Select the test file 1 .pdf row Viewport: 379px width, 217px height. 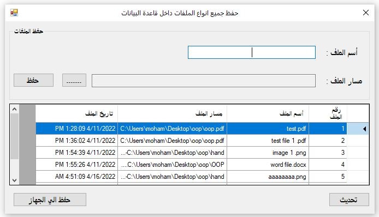pyautogui.click(x=203, y=141)
